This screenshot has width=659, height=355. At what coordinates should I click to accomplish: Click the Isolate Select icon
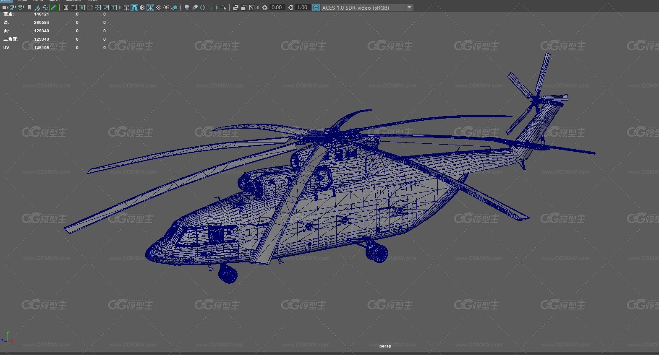pos(223,8)
